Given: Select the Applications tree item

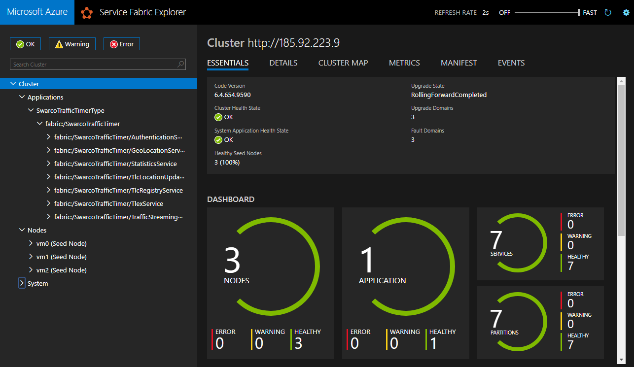Looking at the screenshot, I should pos(45,98).
